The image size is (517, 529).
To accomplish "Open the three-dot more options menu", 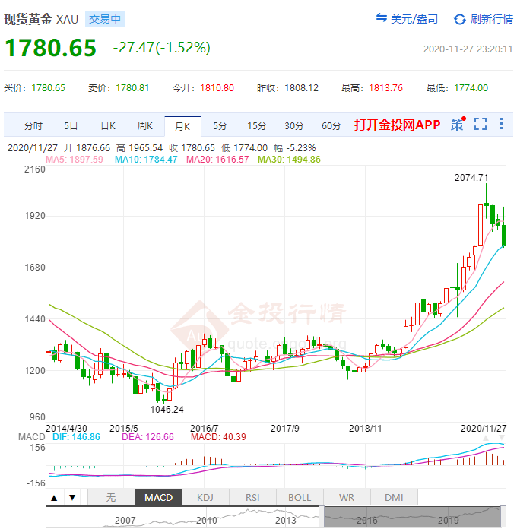I will pos(500,124).
